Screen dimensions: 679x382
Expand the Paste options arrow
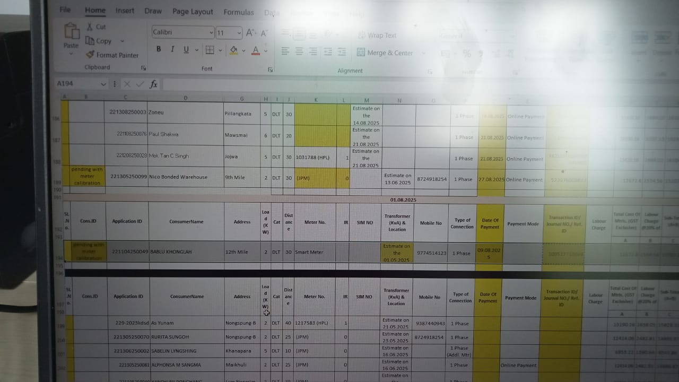pyautogui.click(x=71, y=53)
